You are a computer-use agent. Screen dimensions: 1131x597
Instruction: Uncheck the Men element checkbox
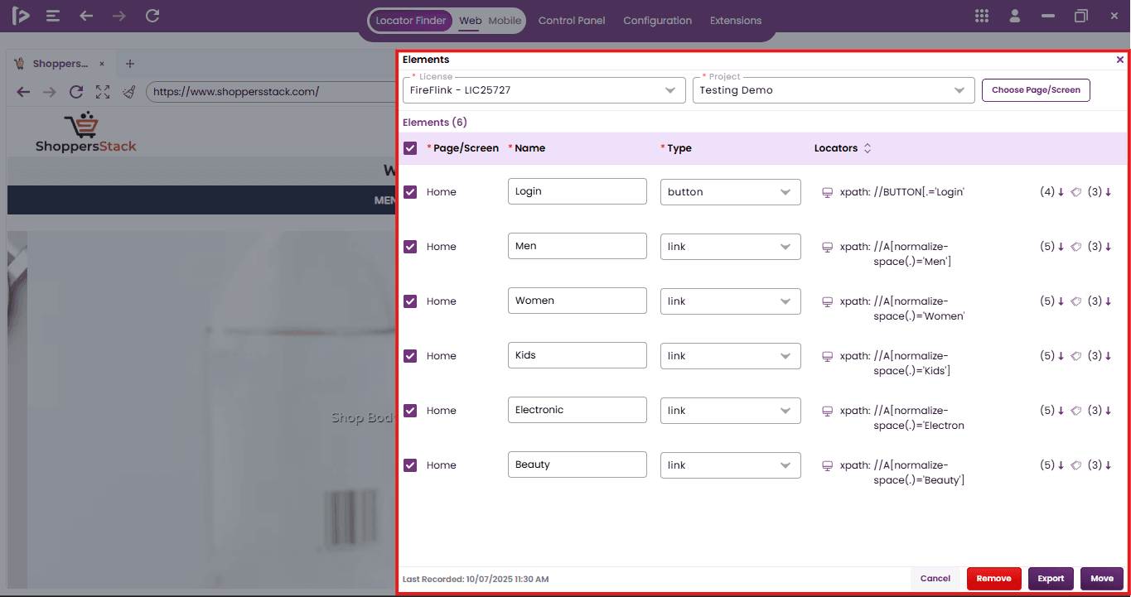[410, 247]
